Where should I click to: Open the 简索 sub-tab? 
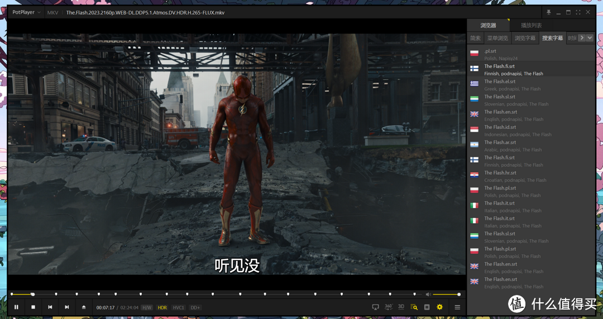[x=475, y=38]
